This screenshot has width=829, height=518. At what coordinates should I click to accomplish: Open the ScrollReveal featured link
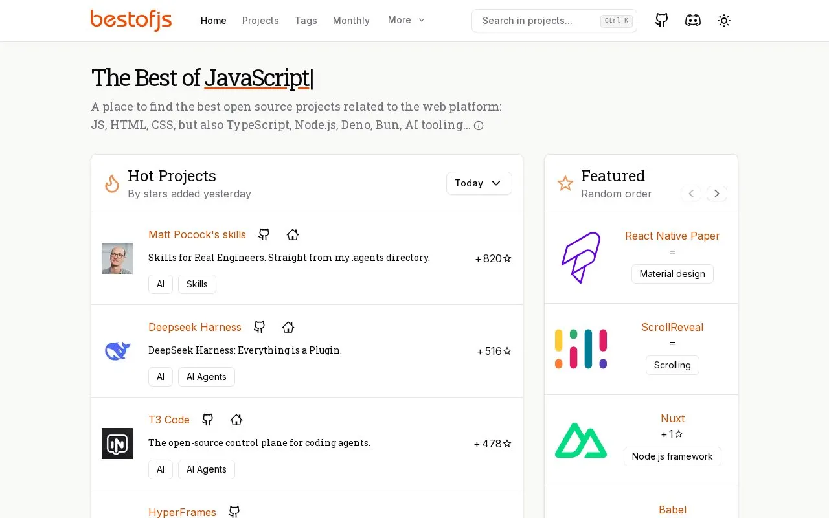(672, 327)
